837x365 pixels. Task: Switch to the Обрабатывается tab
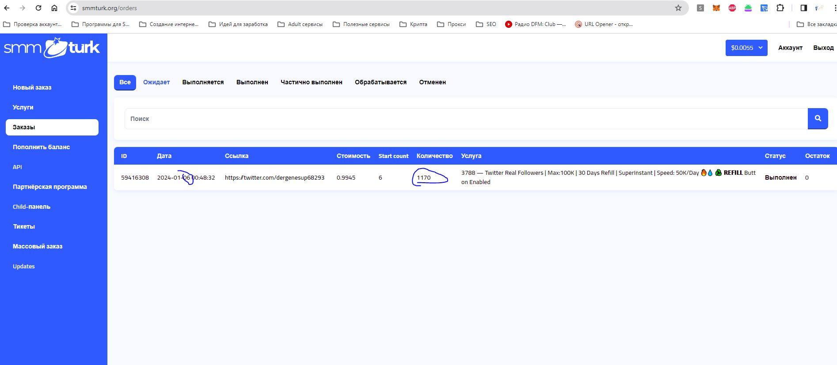380,82
